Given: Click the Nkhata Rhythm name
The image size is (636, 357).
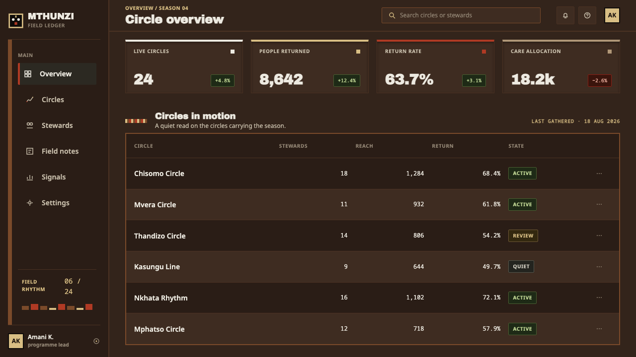Looking at the screenshot, I should point(161,298).
